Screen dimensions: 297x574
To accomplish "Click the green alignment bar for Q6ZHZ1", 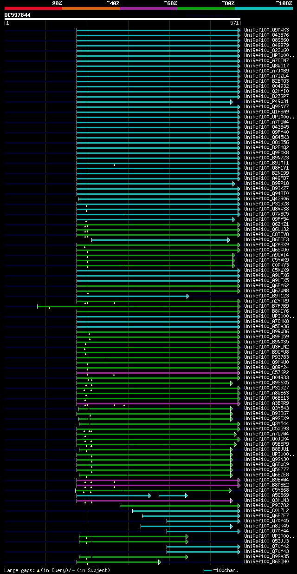I will click(x=158, y=224).
